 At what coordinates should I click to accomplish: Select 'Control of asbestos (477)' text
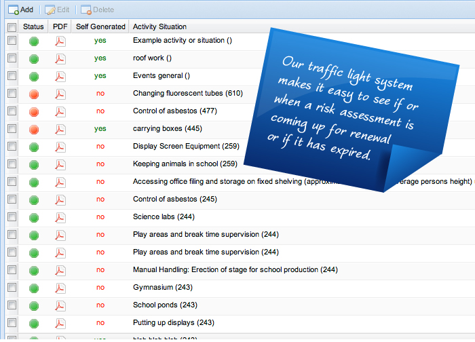pyautogui.click(x=175, y=111)
